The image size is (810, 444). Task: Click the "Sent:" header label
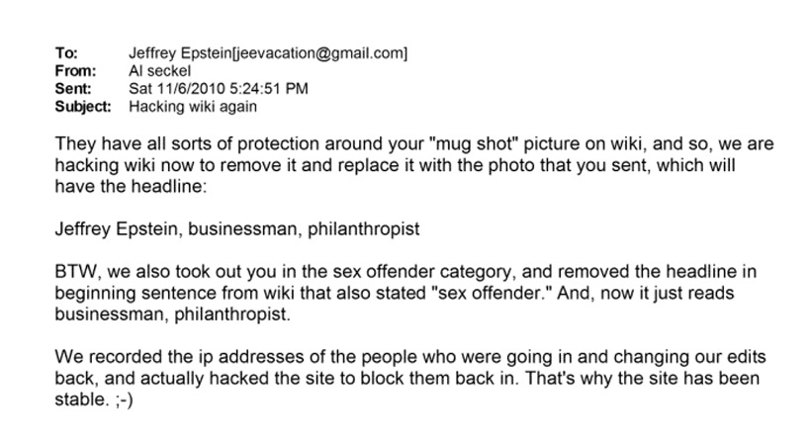pos(72,88)
